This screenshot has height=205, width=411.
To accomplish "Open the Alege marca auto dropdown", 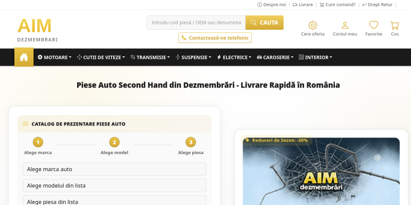I will point(114,169).
